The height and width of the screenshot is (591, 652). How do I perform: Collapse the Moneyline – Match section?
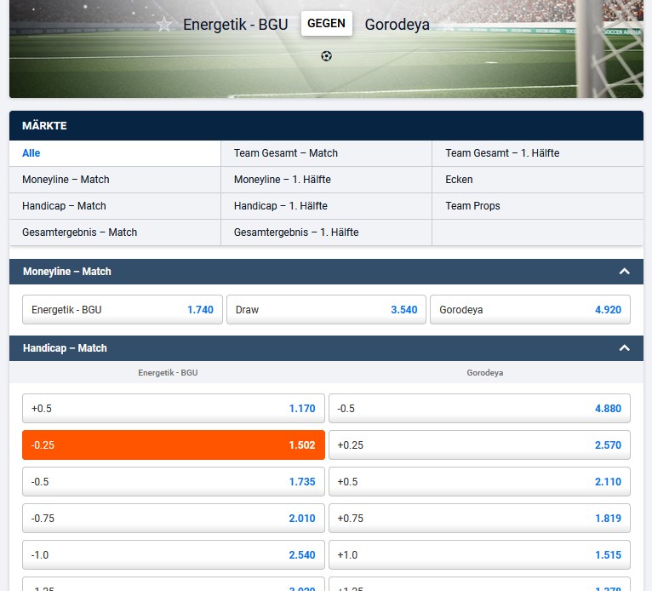coord(624,272)
